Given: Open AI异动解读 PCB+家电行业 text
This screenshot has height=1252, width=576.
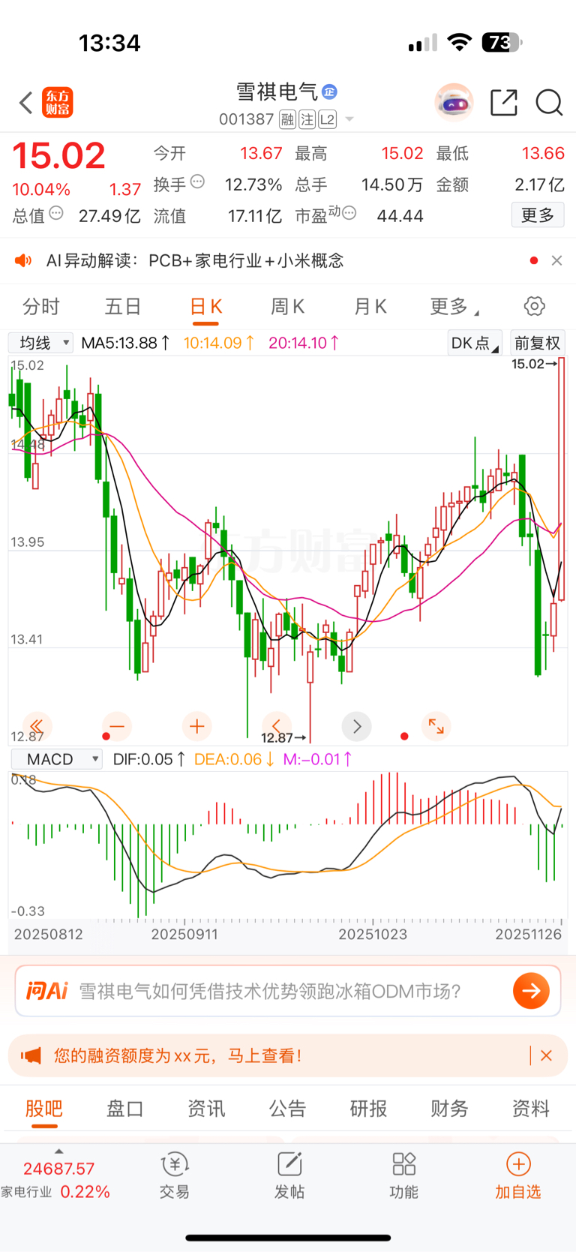Looking at the screenshot, I should (195, 260).
